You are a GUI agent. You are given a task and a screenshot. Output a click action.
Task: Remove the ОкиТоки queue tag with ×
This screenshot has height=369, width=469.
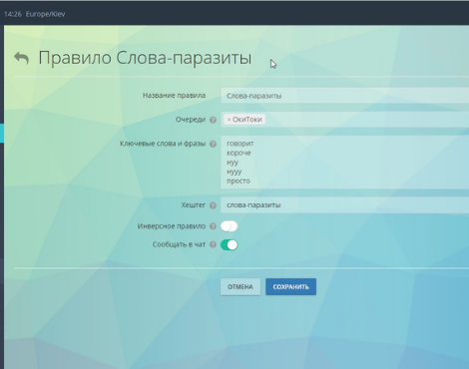229,120
